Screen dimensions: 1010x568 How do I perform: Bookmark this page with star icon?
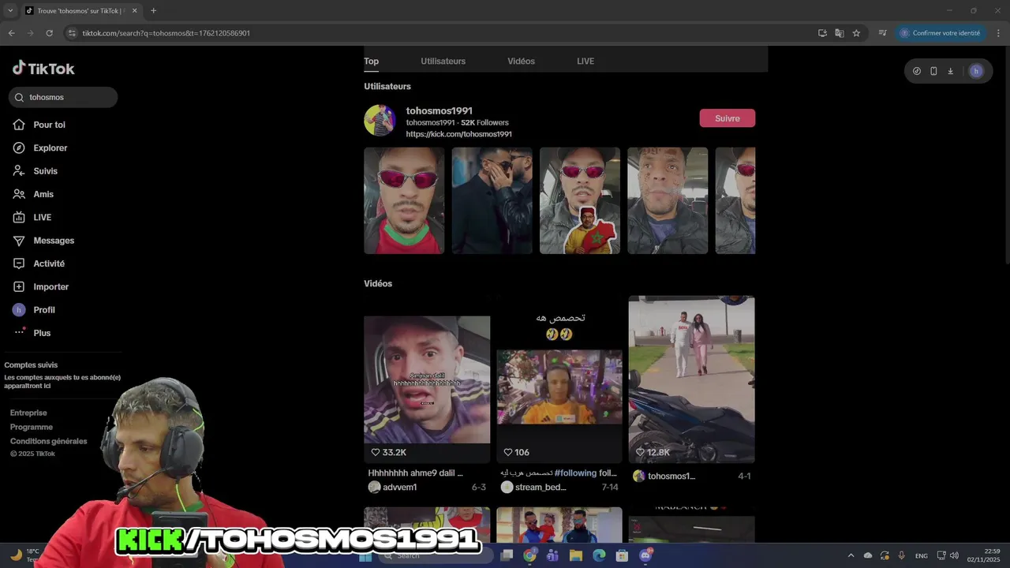click(856, 33)
